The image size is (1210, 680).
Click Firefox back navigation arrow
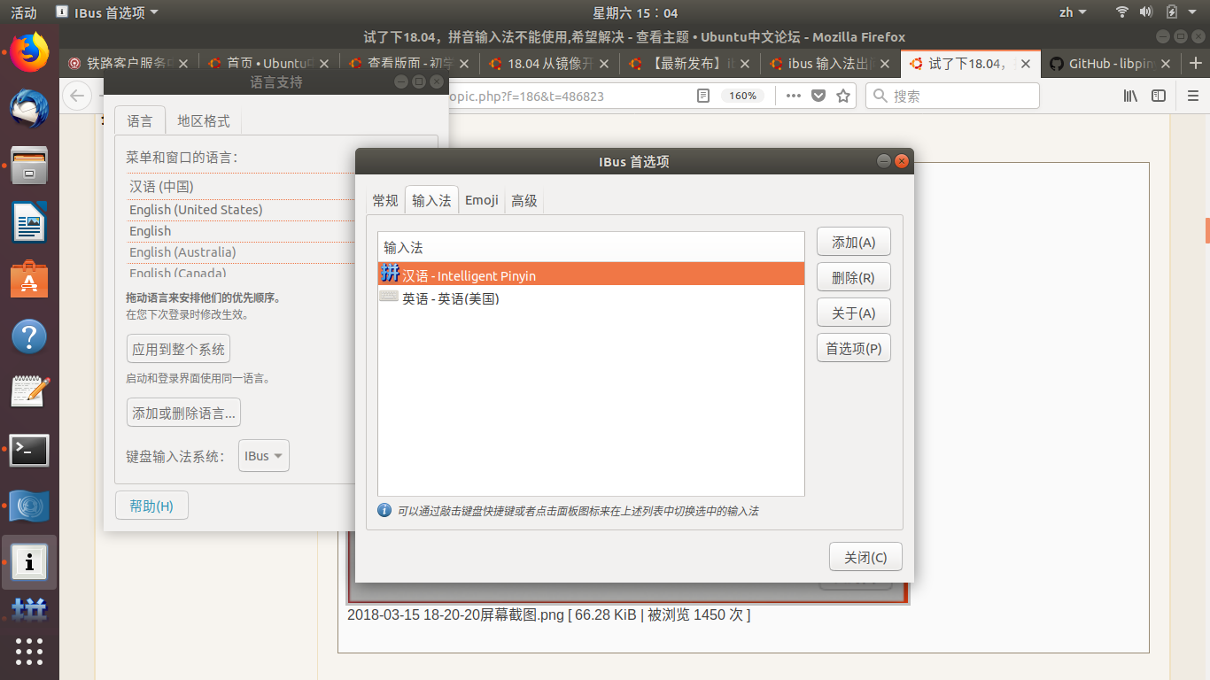pyautogui.click(x=77, y=96)
